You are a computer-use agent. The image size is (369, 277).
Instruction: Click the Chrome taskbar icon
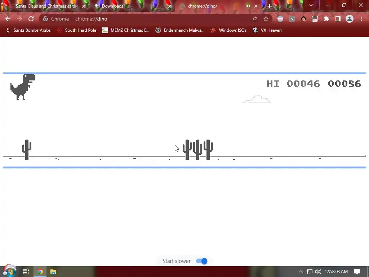40,272
